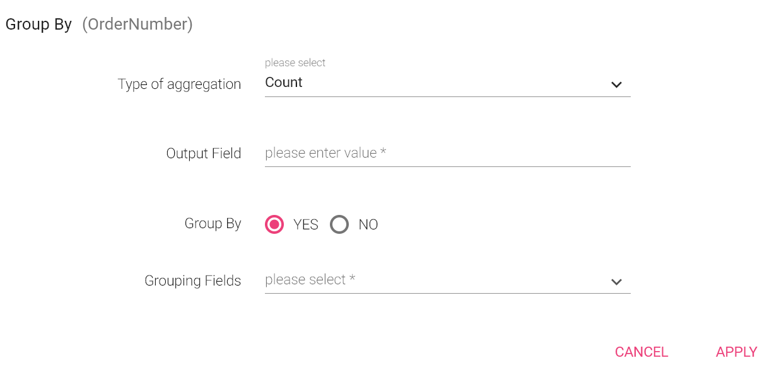Click small please select label above Count
Screen dimensions: 767x375
295,63
